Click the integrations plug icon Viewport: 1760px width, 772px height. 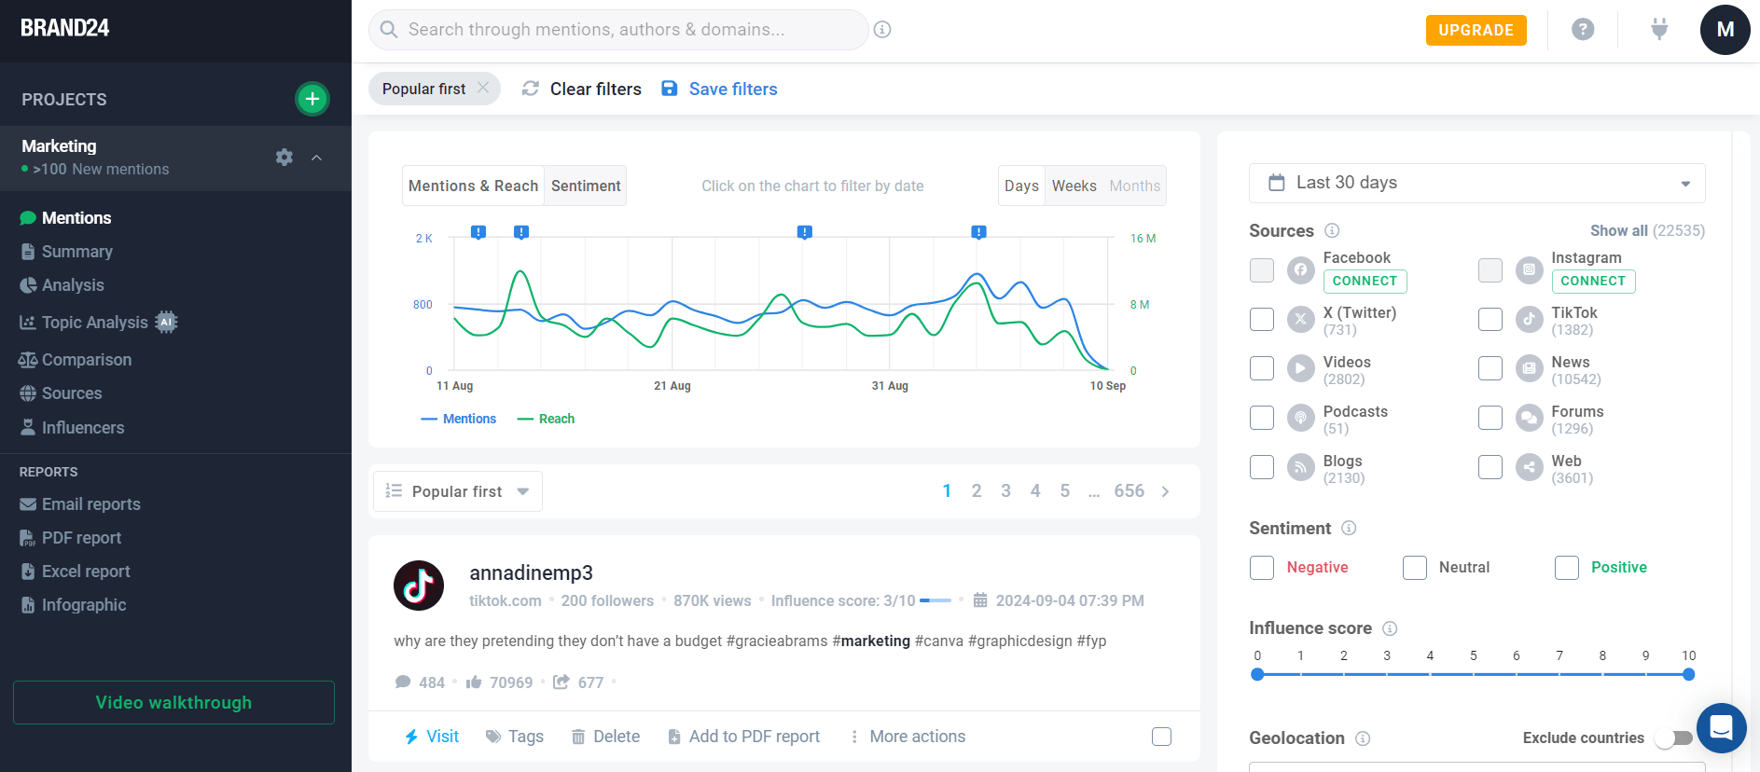tap(1659, 30)
